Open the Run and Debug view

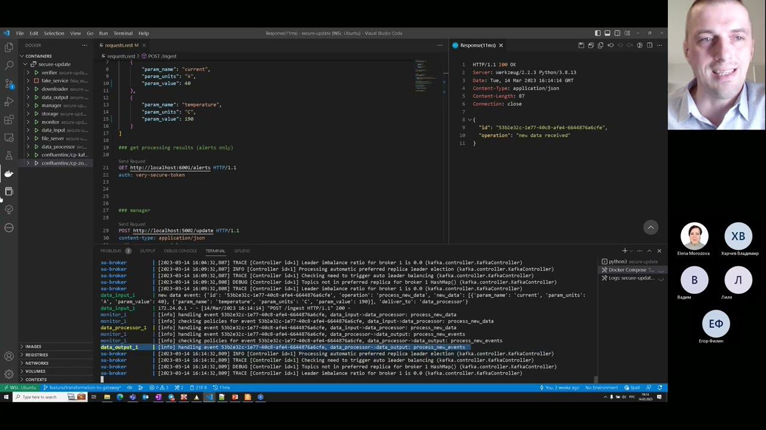pyautogui.click(x=9, y=102)
